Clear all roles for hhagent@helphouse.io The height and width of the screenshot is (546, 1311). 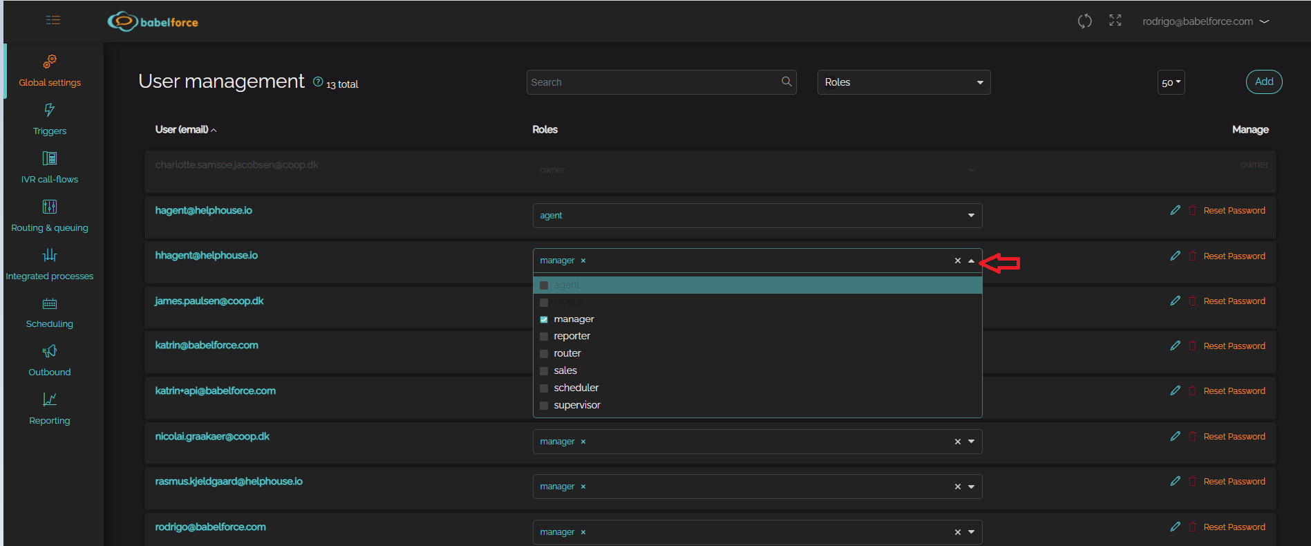pyautogui.click(x=958, y=261)
